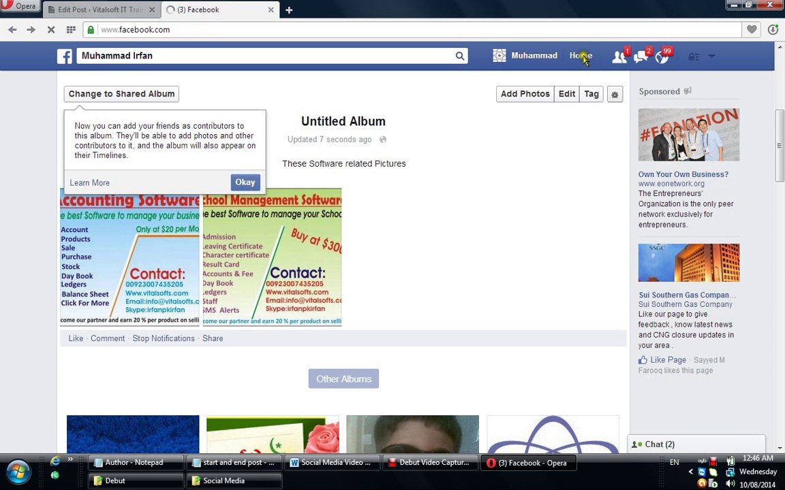Click the public globe privacy icon

[383, 140]
